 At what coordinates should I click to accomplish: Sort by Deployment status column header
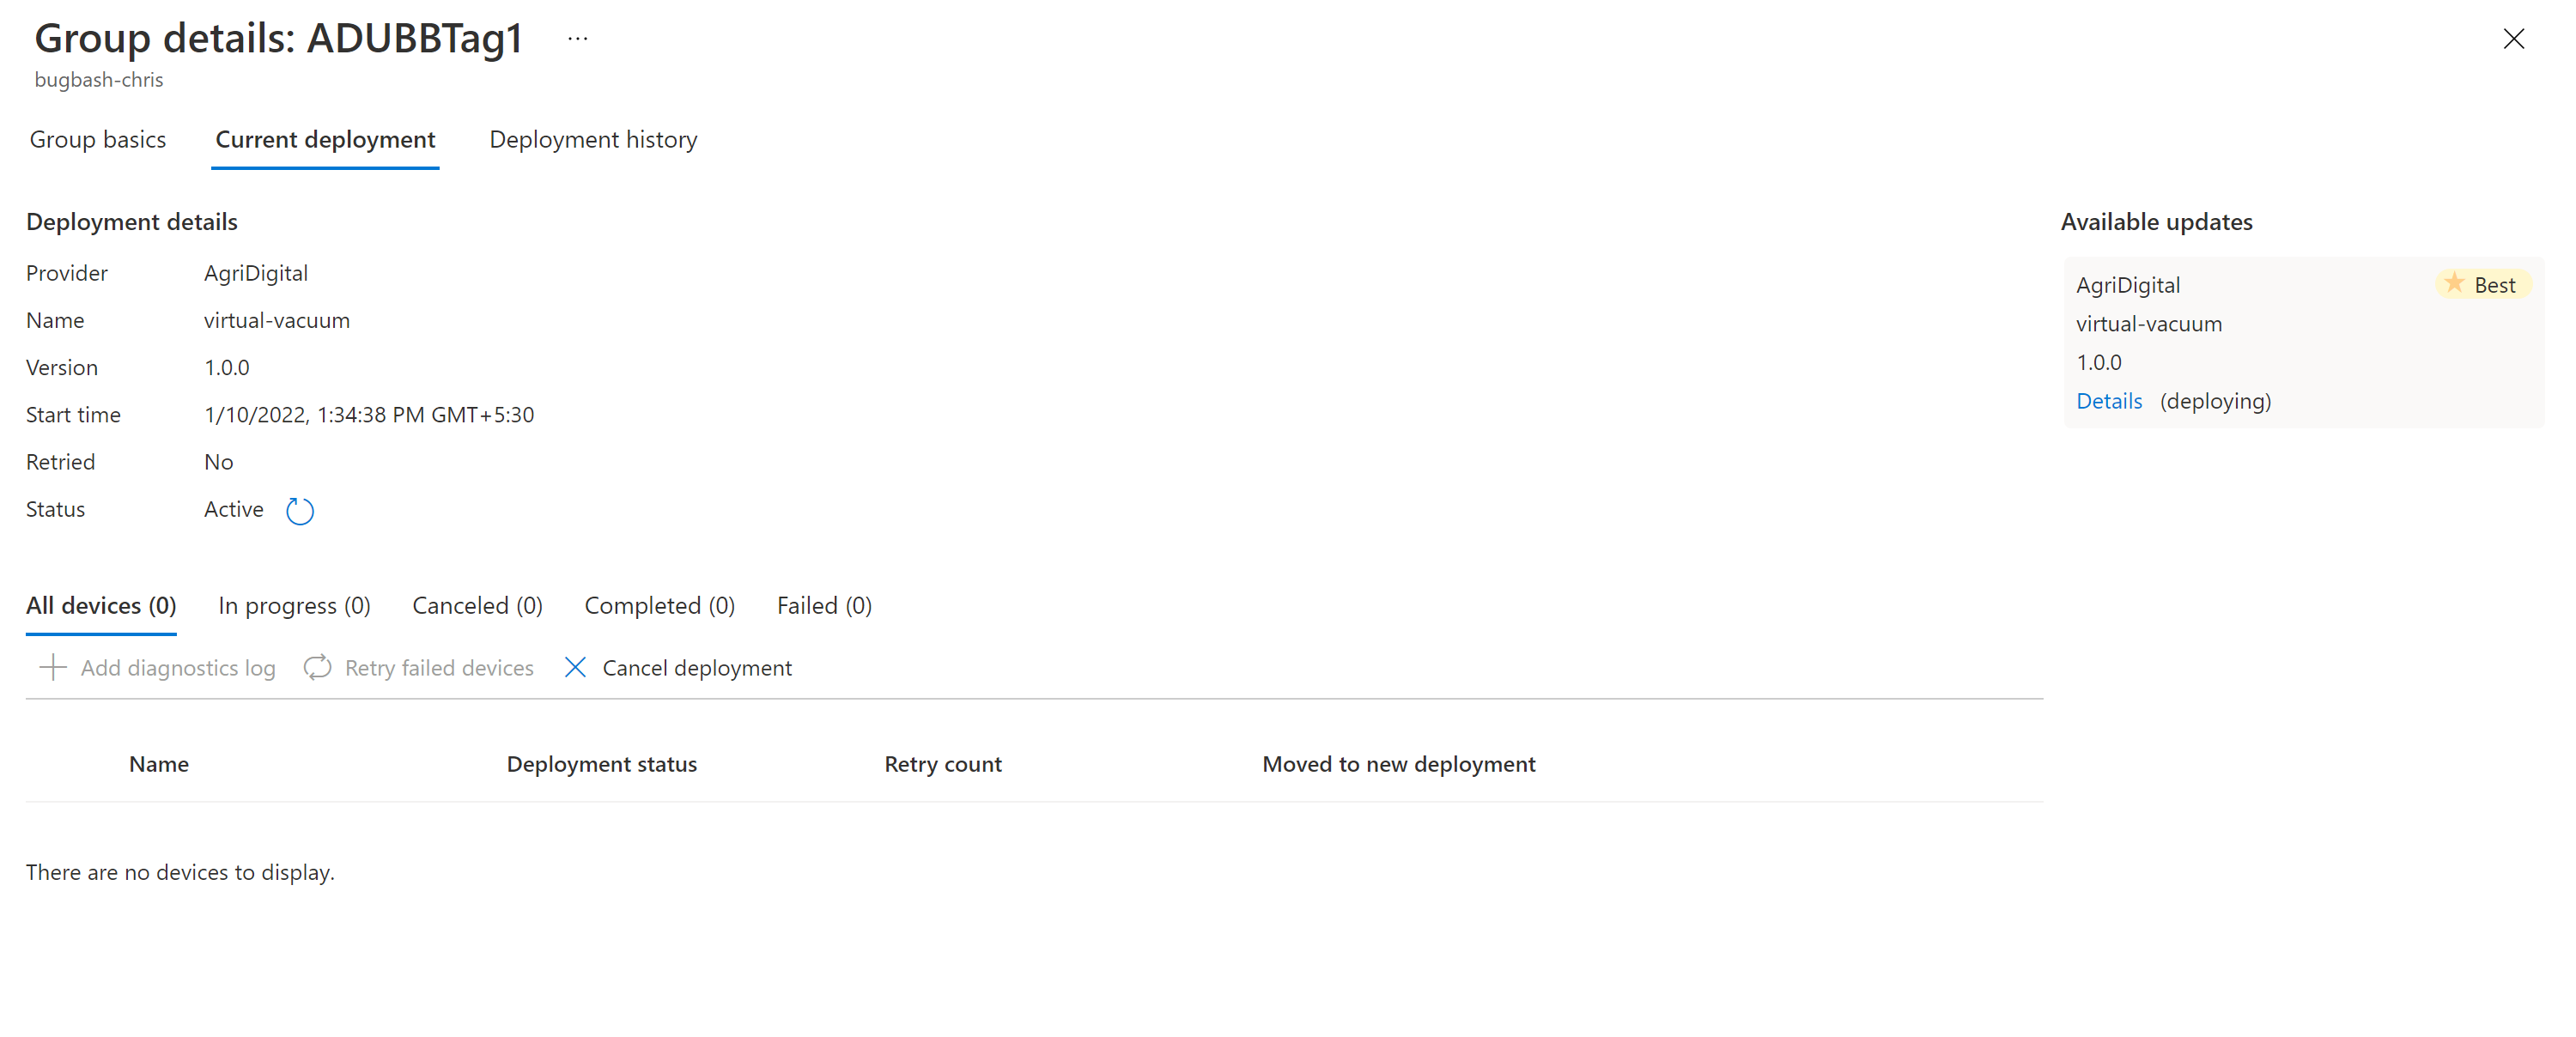point(601,764)
